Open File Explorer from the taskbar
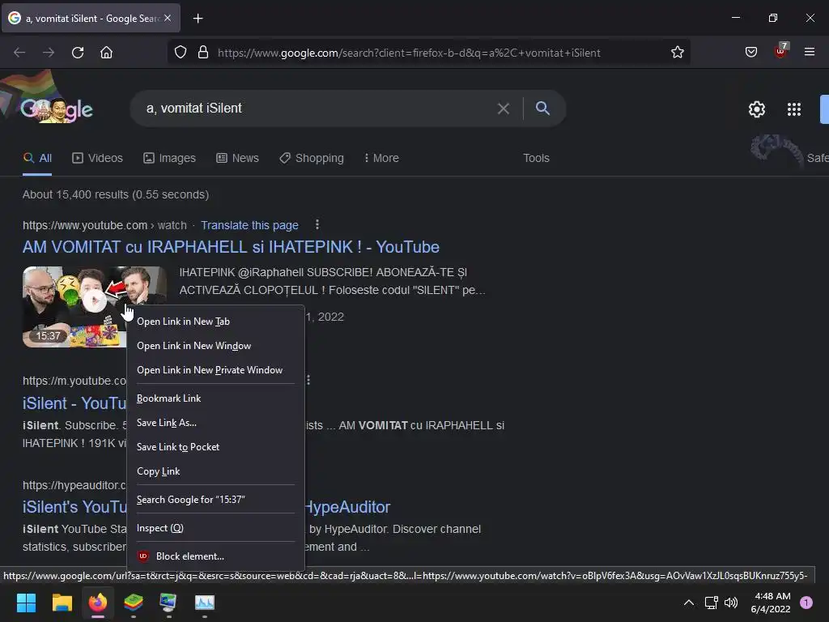This screenshot has height=622, width=829. click(x=62, y=603)
